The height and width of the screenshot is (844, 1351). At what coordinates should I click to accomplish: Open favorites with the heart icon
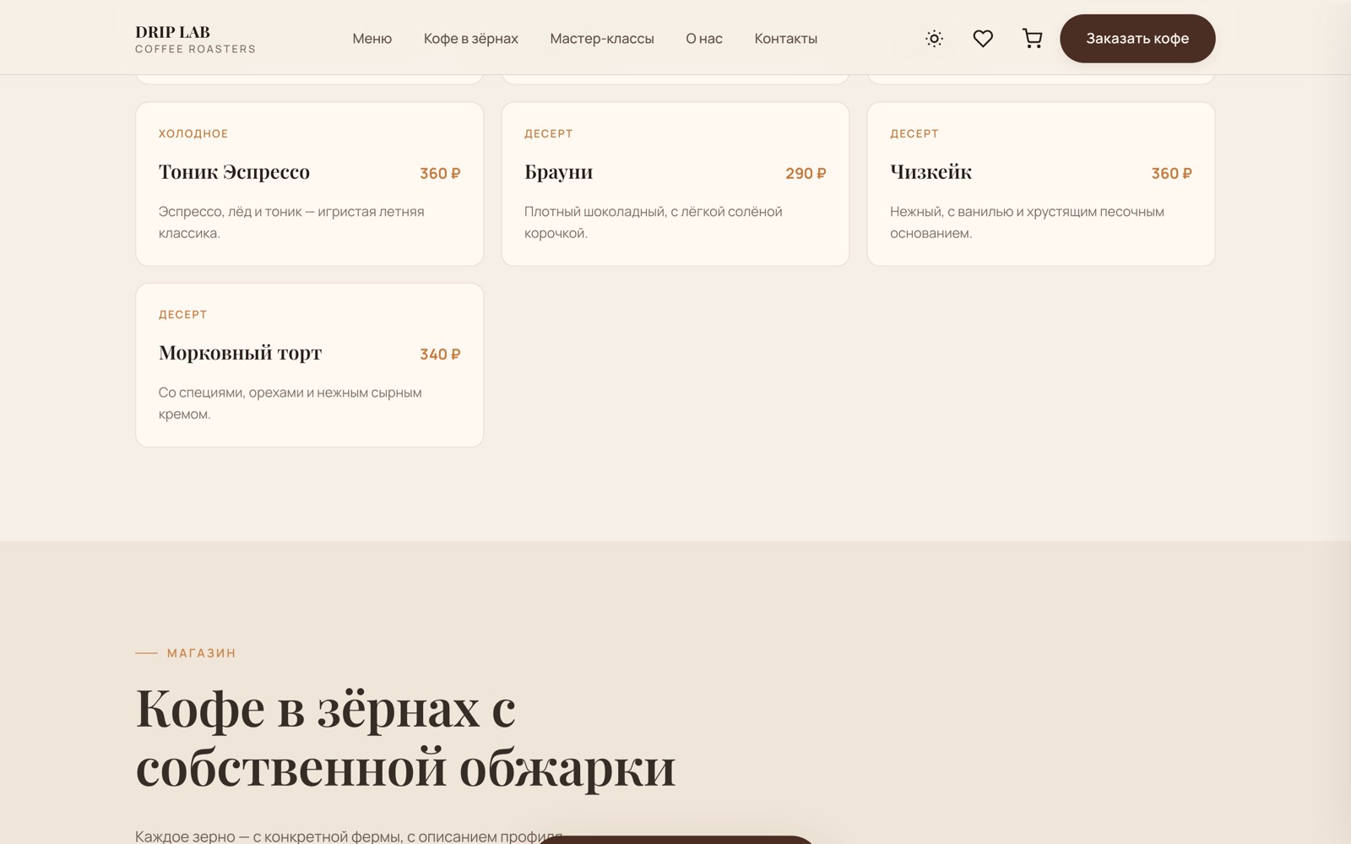[983, 38]
